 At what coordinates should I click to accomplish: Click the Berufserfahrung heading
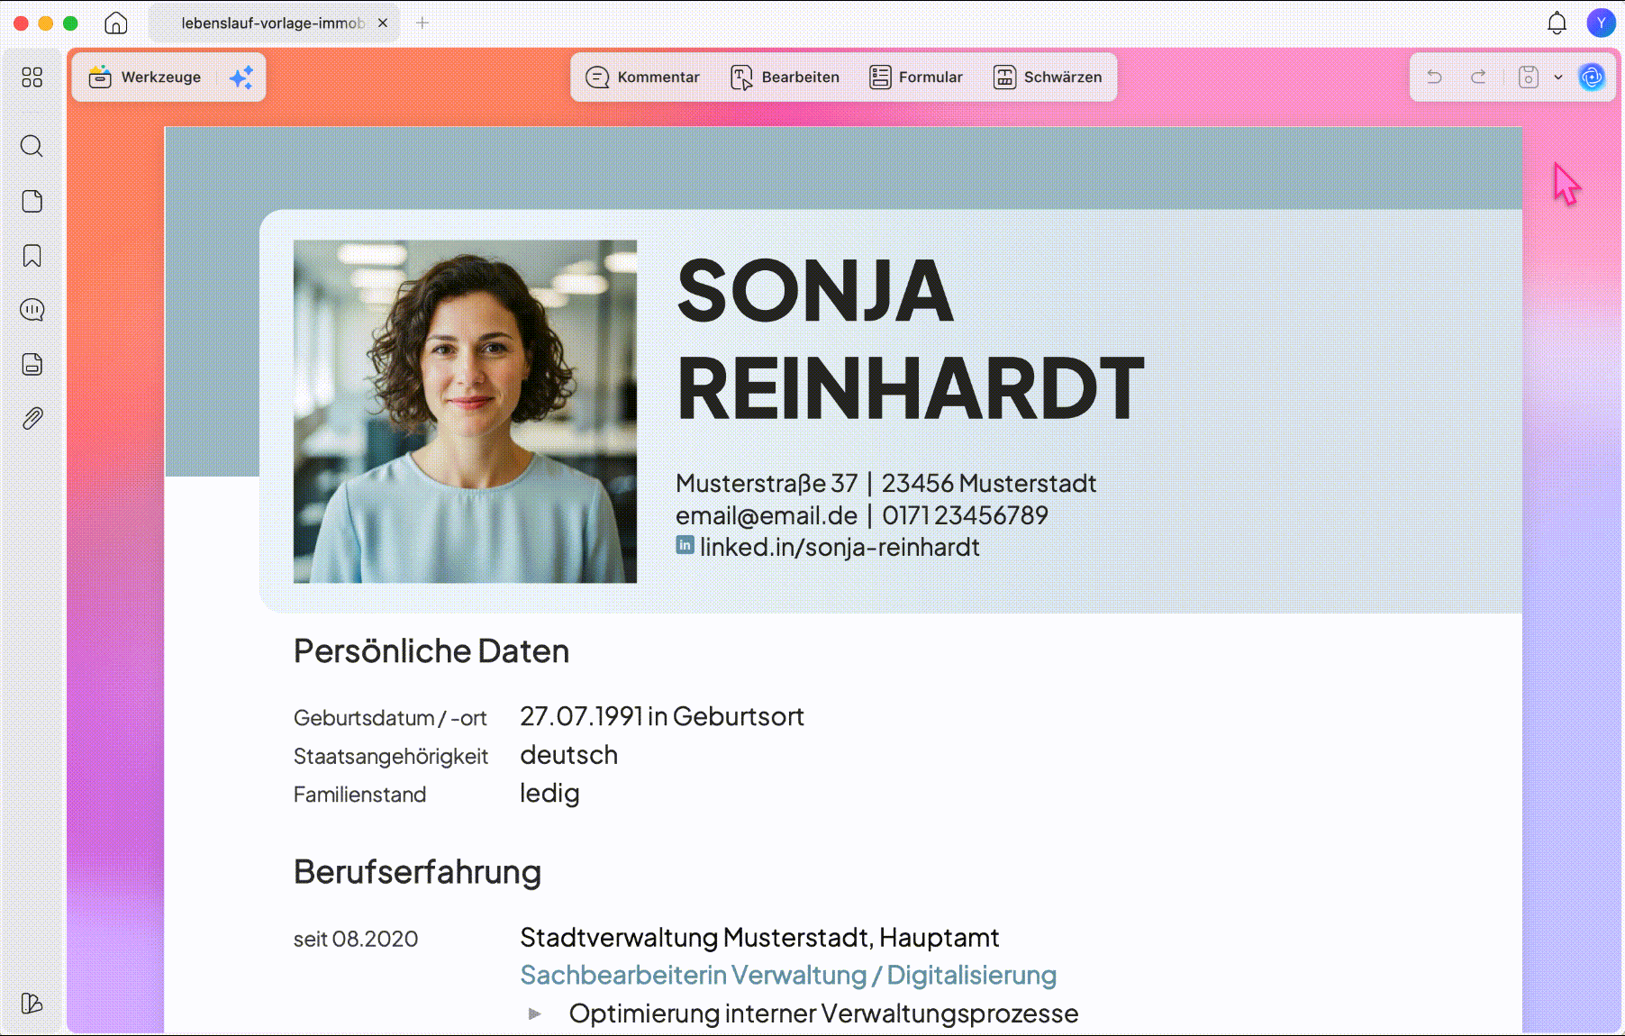[417, 872]
